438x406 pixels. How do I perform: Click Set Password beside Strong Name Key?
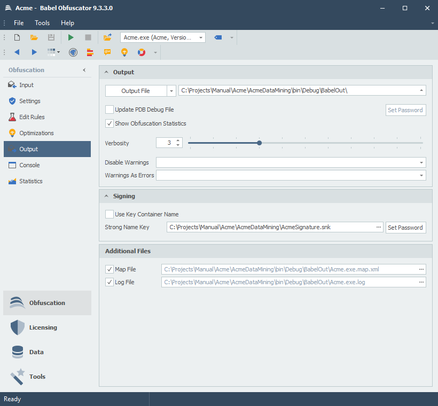click(x=405, y=228)
